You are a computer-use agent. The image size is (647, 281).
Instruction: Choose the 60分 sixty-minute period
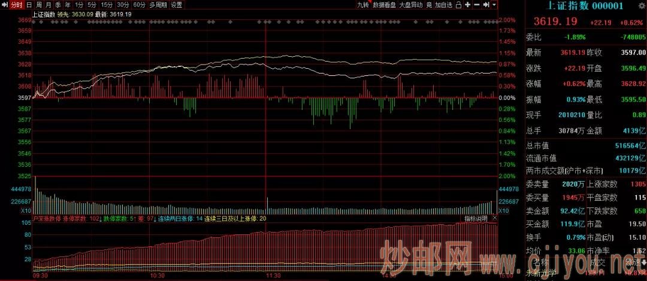(x=139, y=5)
